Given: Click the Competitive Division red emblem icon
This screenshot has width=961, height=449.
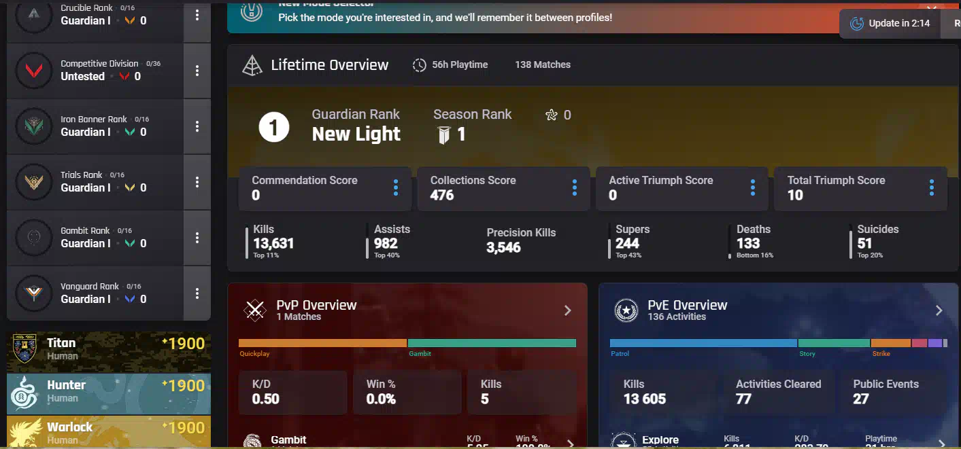Looking at the screenshot, I should point(33,71).
